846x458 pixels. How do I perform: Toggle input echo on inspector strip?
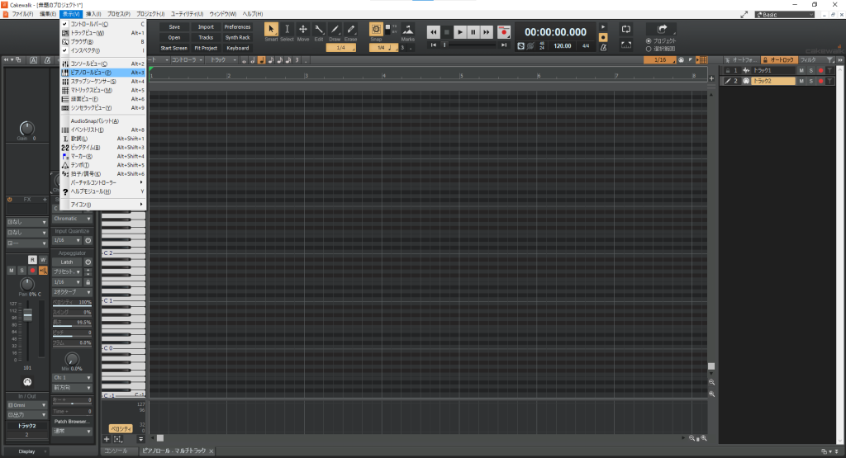point(43,271)
